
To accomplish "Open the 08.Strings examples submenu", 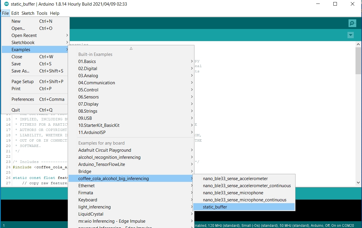I will [131, 111].
